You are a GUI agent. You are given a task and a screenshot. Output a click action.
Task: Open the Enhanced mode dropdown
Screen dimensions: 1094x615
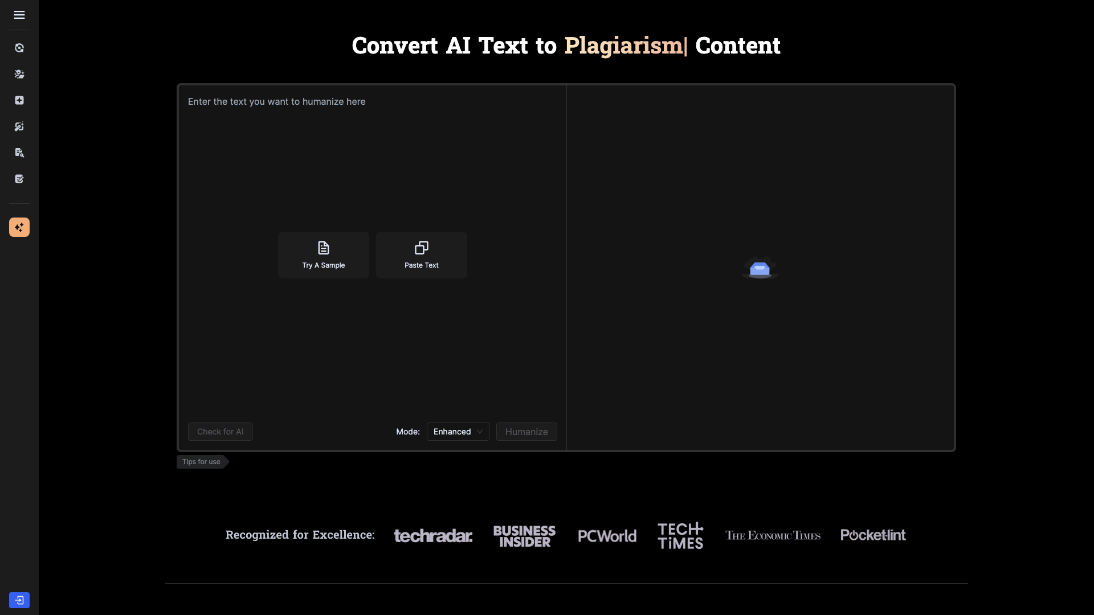click(458, 432)
